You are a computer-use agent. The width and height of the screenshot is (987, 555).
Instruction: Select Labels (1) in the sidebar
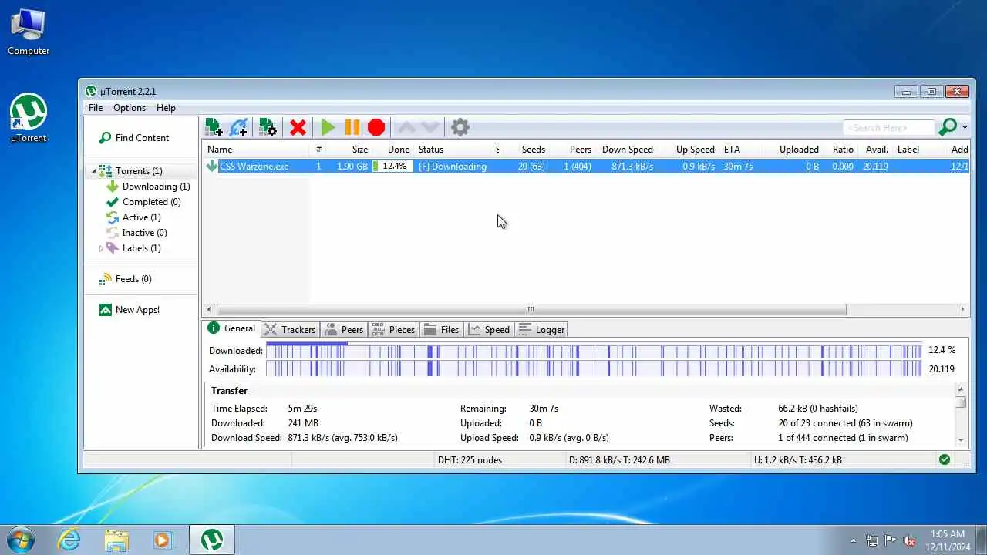(141, 248)
